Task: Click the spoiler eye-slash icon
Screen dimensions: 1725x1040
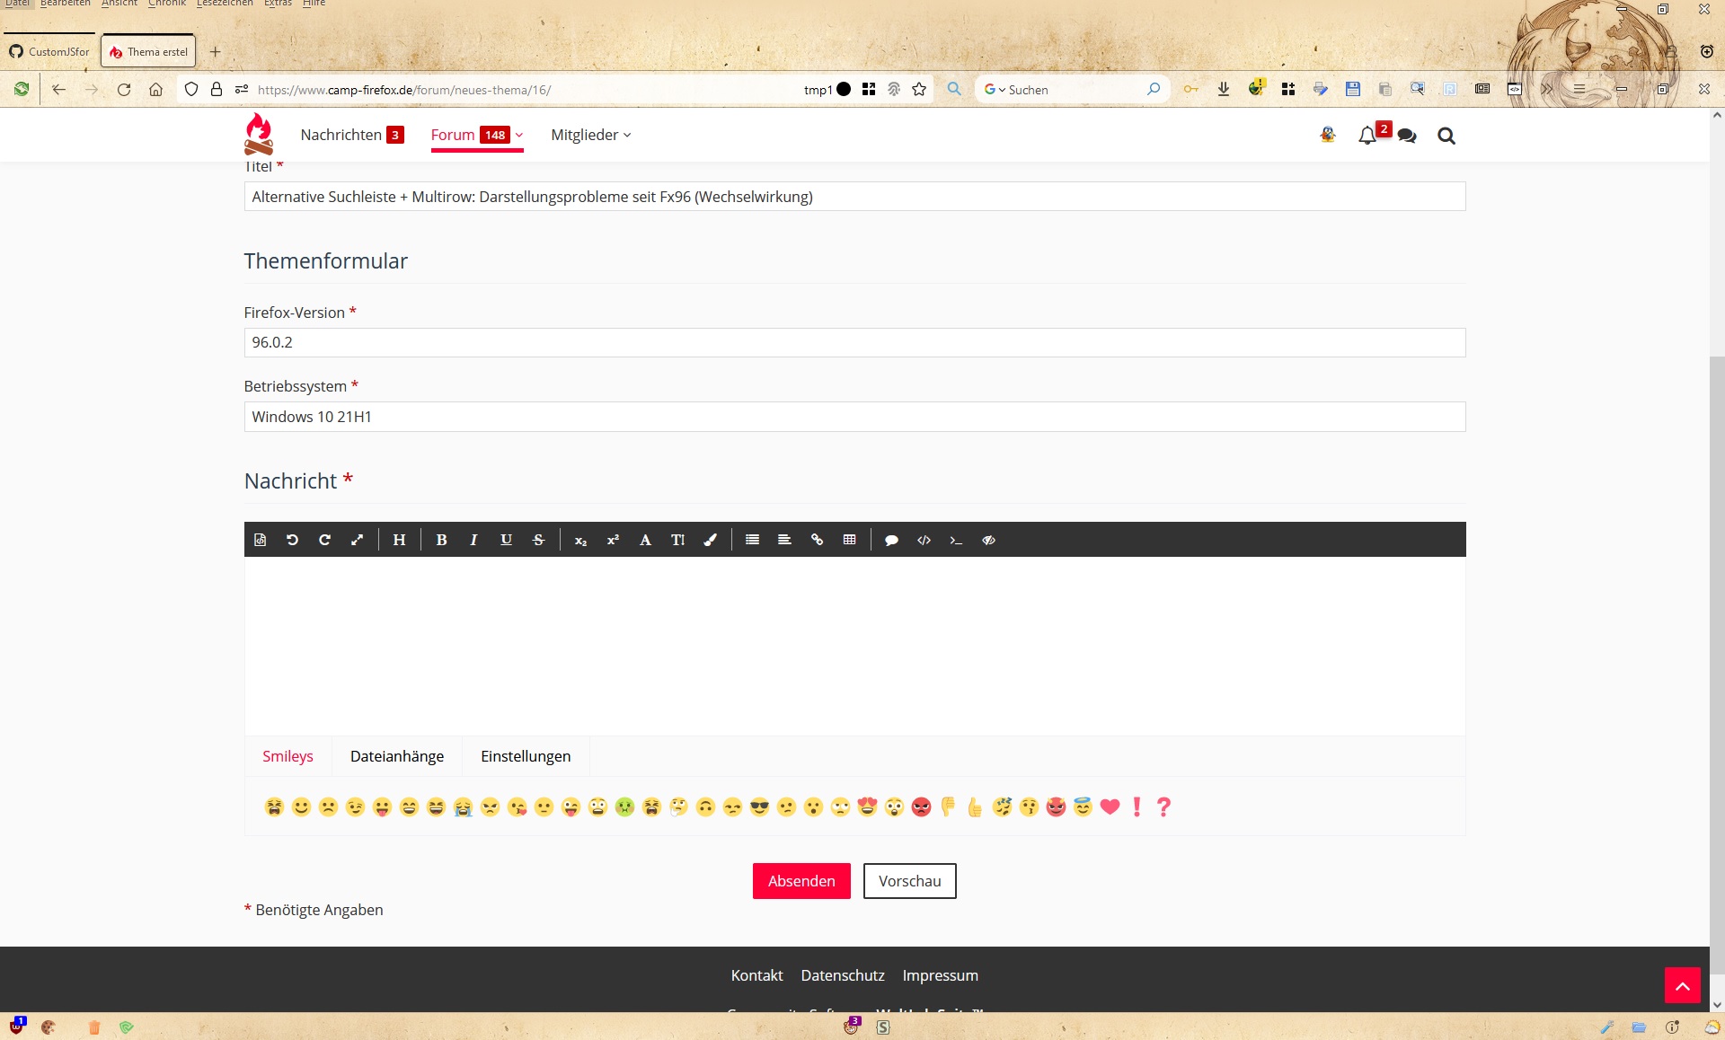Action: click(988, 540)
